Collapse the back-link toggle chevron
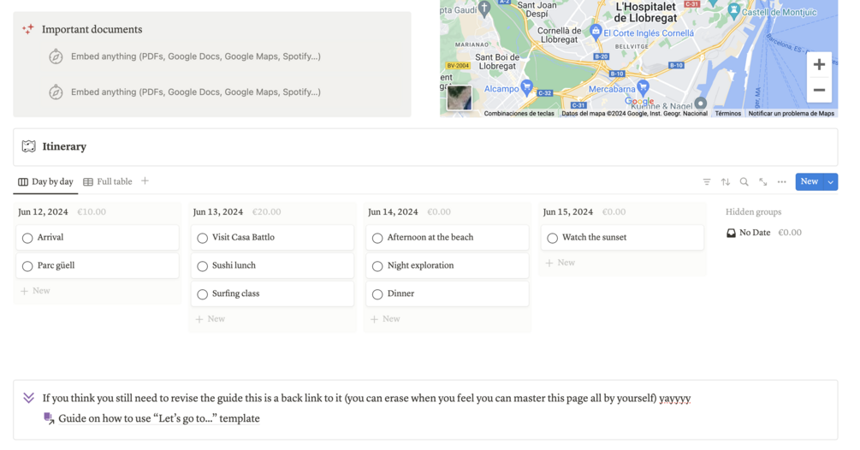 pos(29,398)
